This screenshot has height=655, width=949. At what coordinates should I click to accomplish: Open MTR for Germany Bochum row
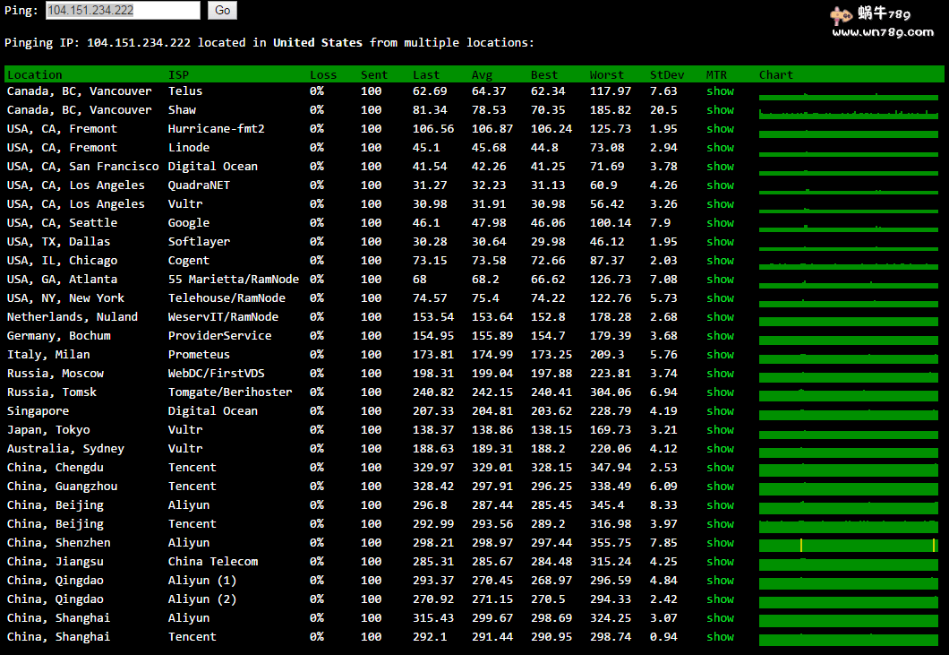[720, 336]
